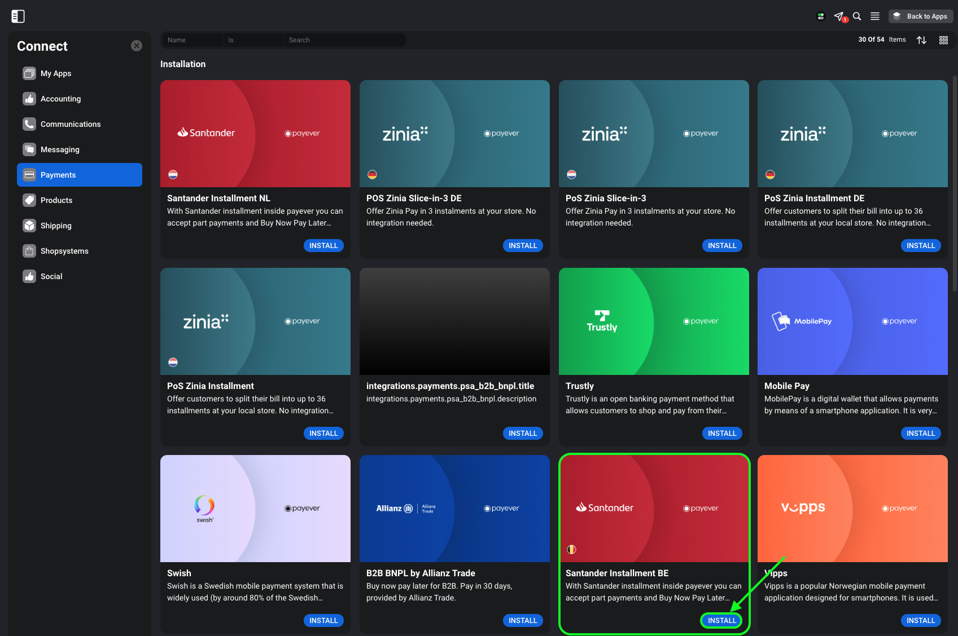
Task: Open the Social category
Action: click(x=80, y=276)
